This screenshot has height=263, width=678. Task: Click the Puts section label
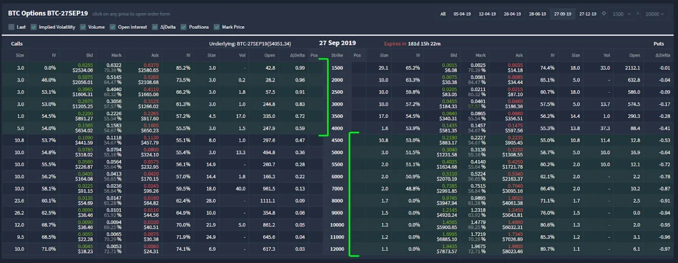[x=659, y=44]
